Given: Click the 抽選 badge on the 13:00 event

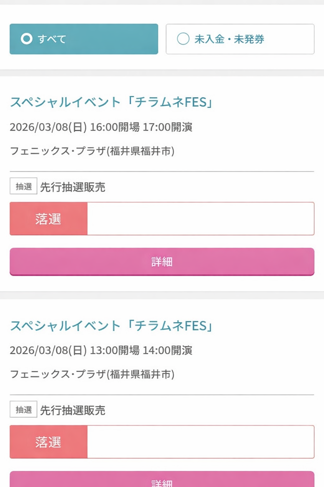Looking at the screenshot, I should point(23,409).
